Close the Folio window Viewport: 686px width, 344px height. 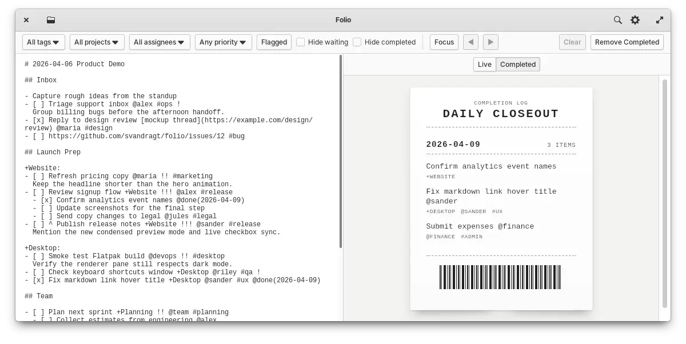pos(26,20)
